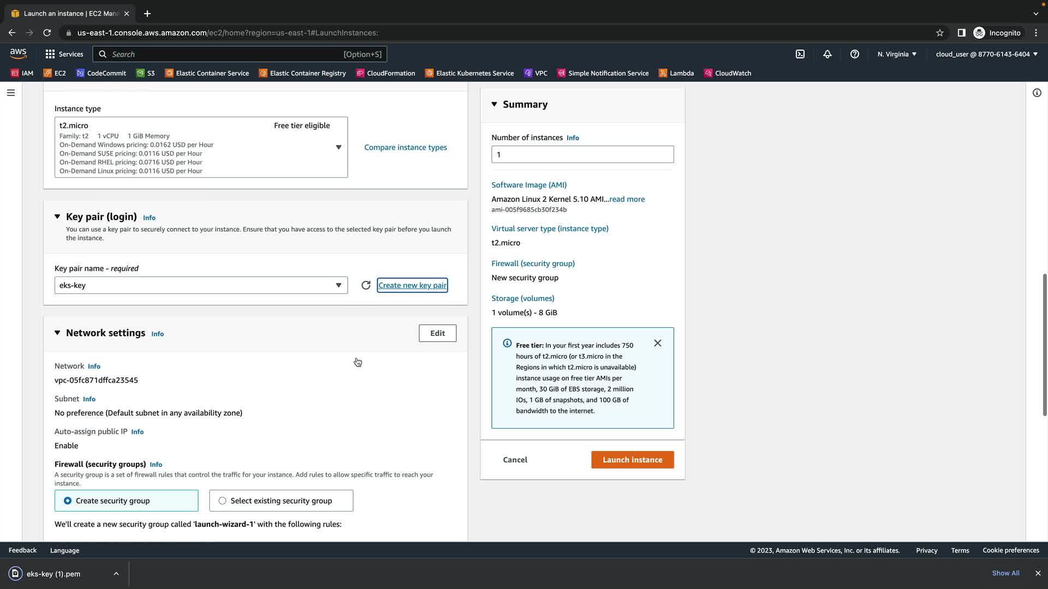Viewport: 1048px width, 589px height.
Task: Refresh the key pair list
Action: pos(366,285)
